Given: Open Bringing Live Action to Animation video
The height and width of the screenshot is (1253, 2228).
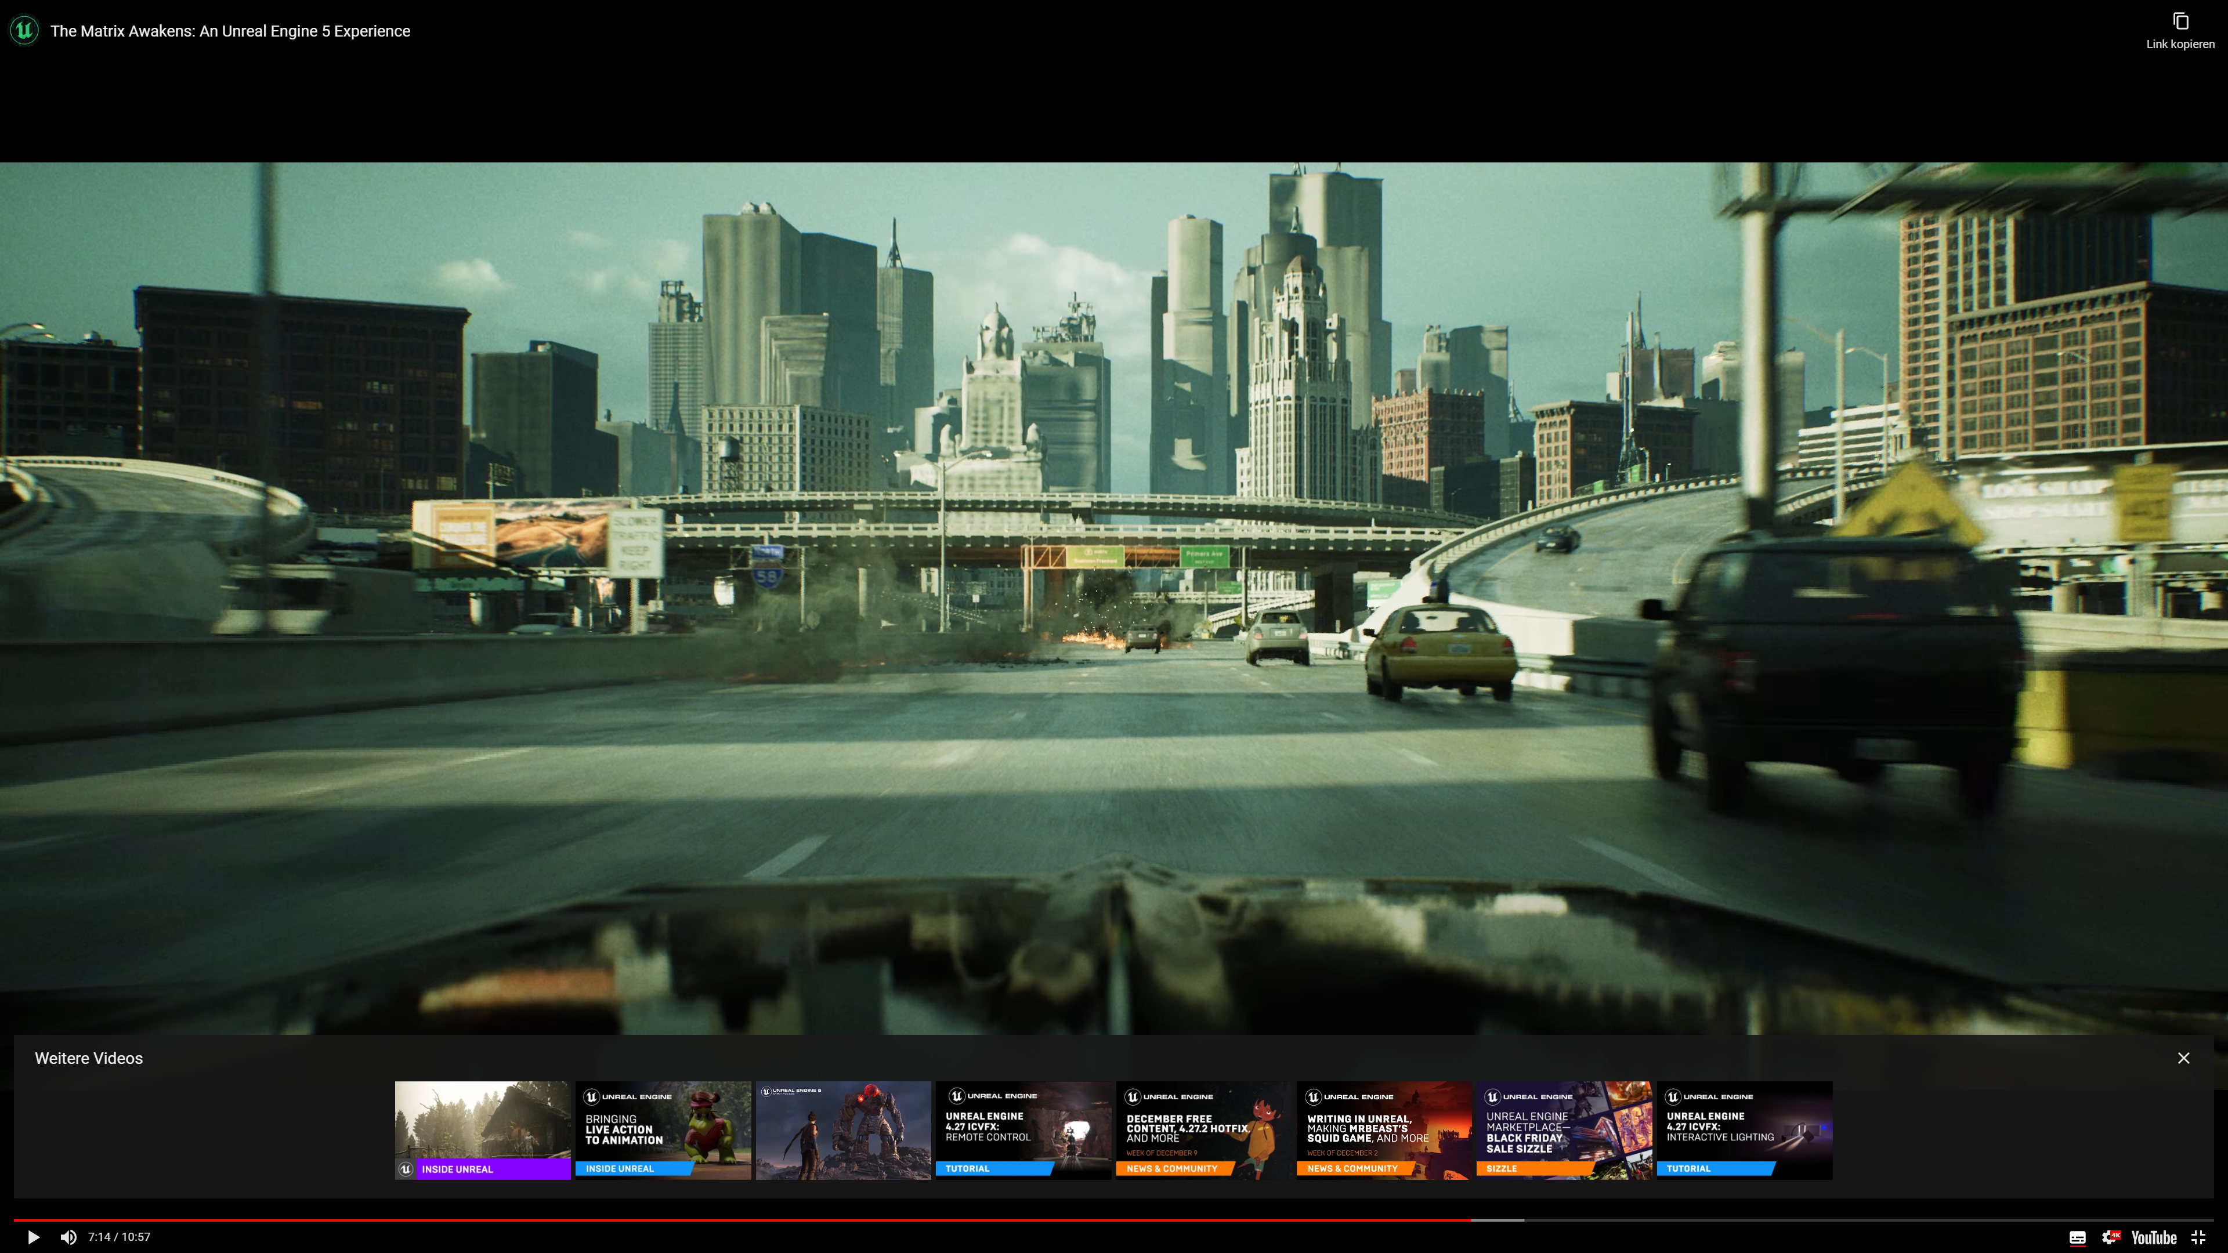Looking at the screenshot, I should [663, 1129].
